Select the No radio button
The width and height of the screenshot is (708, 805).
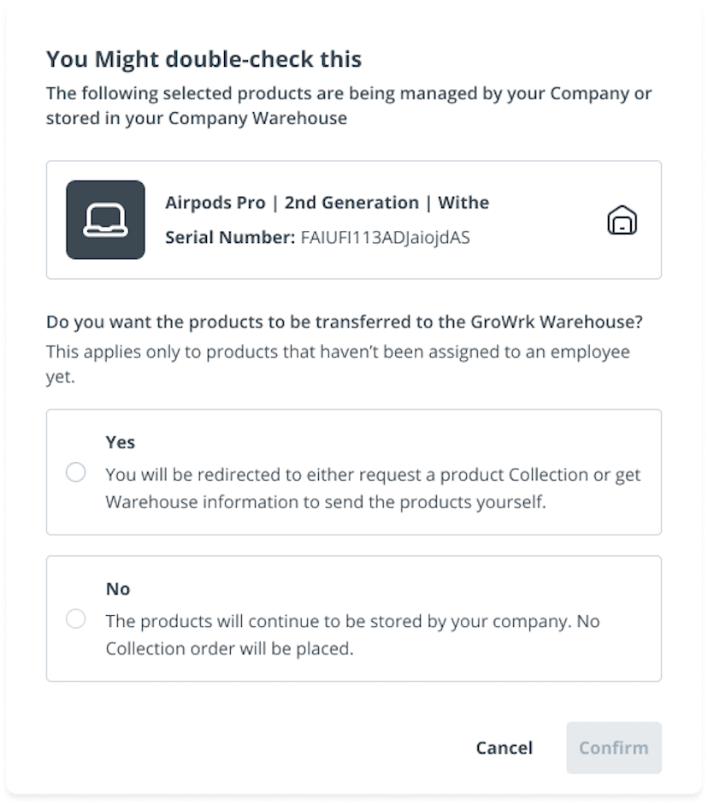[76, 619]
